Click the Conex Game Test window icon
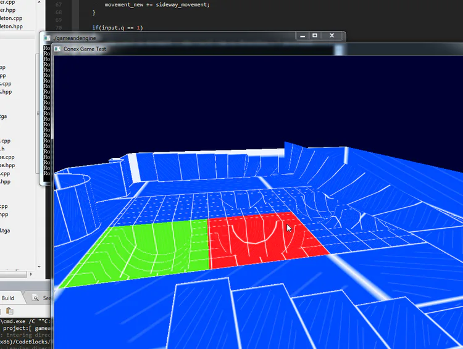This screenshot has height=349, width=463. 57,49
